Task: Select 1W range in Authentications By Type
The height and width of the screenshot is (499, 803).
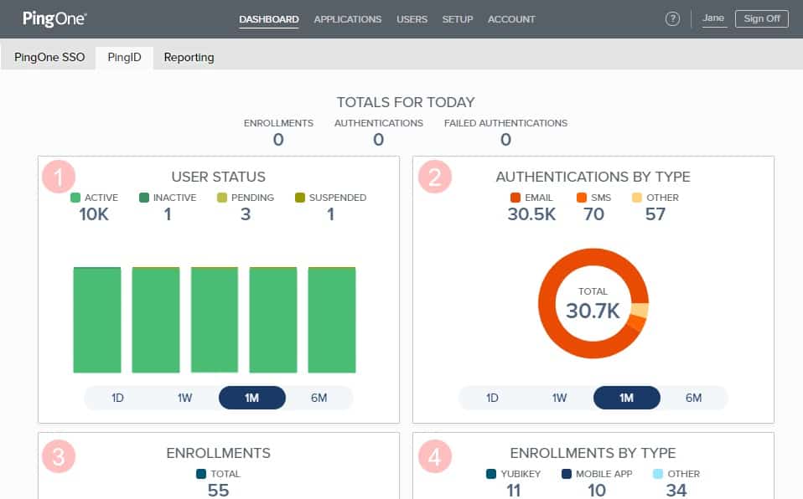Action: coord(559,398)
